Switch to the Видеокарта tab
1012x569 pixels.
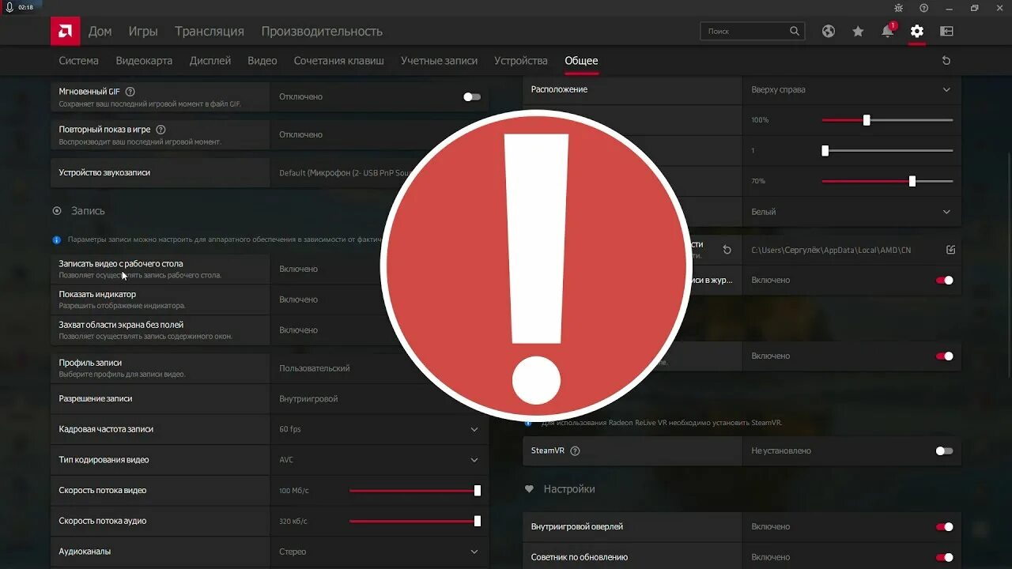tap(143, 60)
